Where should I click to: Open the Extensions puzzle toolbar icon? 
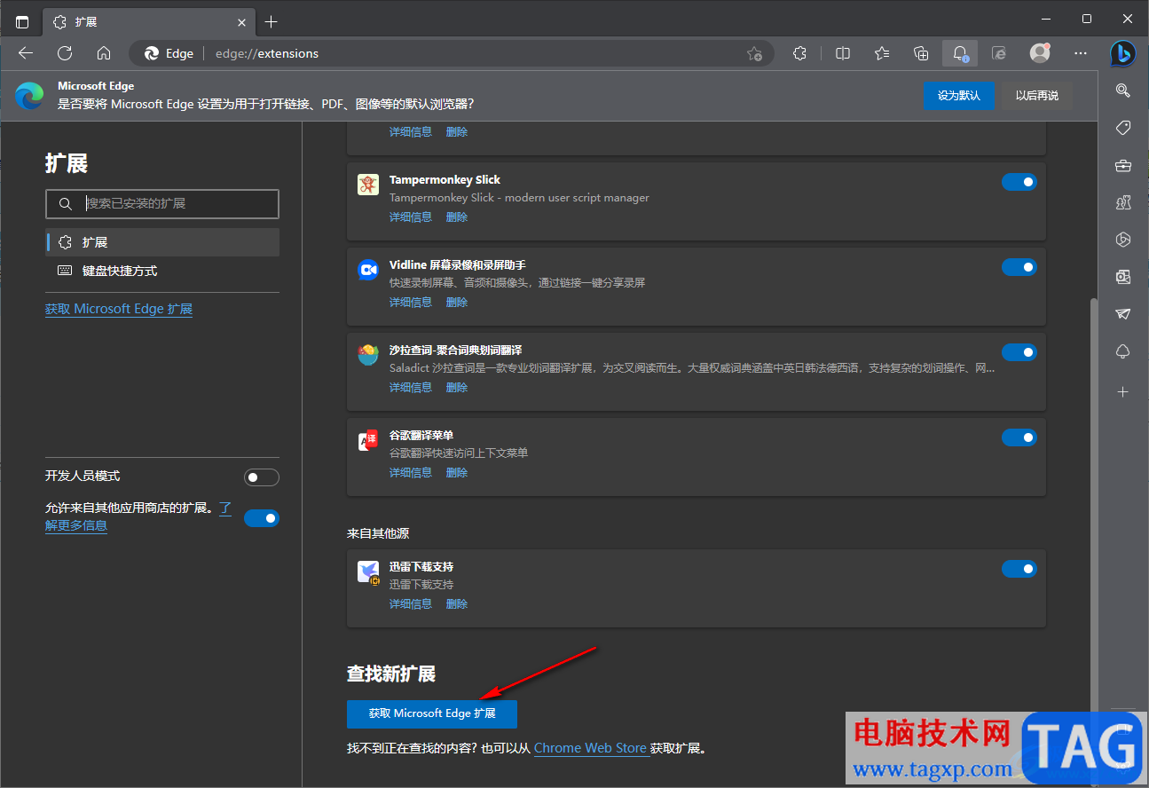[x=799, y=53]
